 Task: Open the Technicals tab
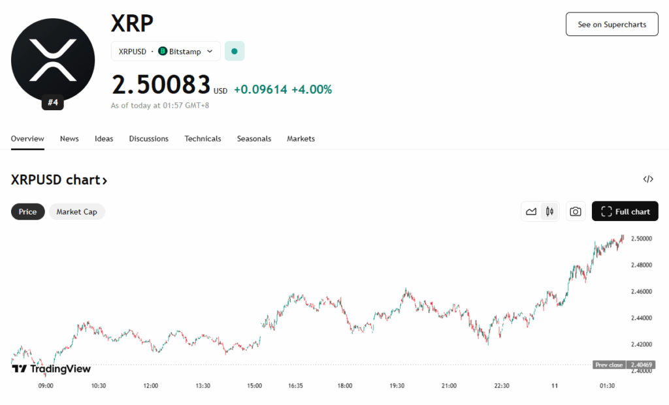203,139
